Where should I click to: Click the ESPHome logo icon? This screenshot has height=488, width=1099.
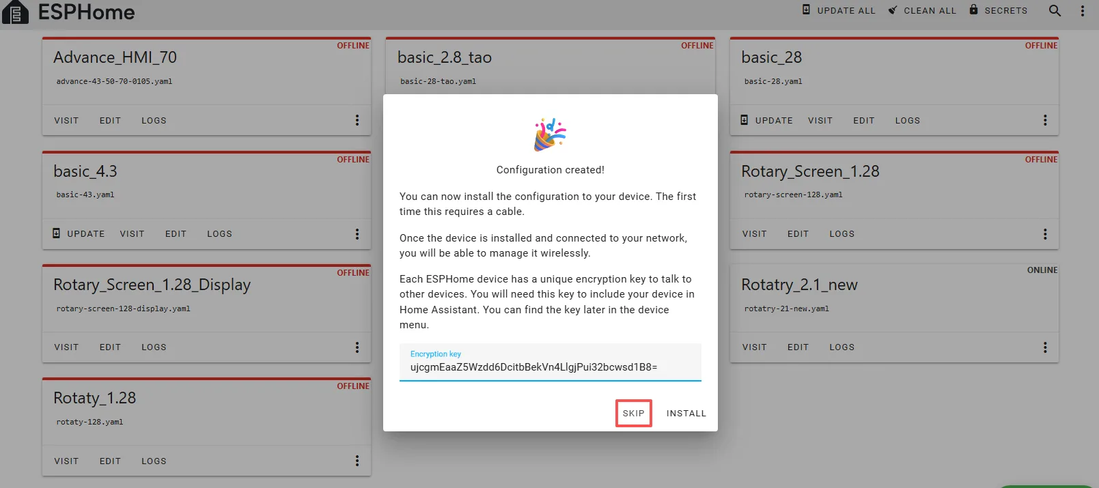15,12
